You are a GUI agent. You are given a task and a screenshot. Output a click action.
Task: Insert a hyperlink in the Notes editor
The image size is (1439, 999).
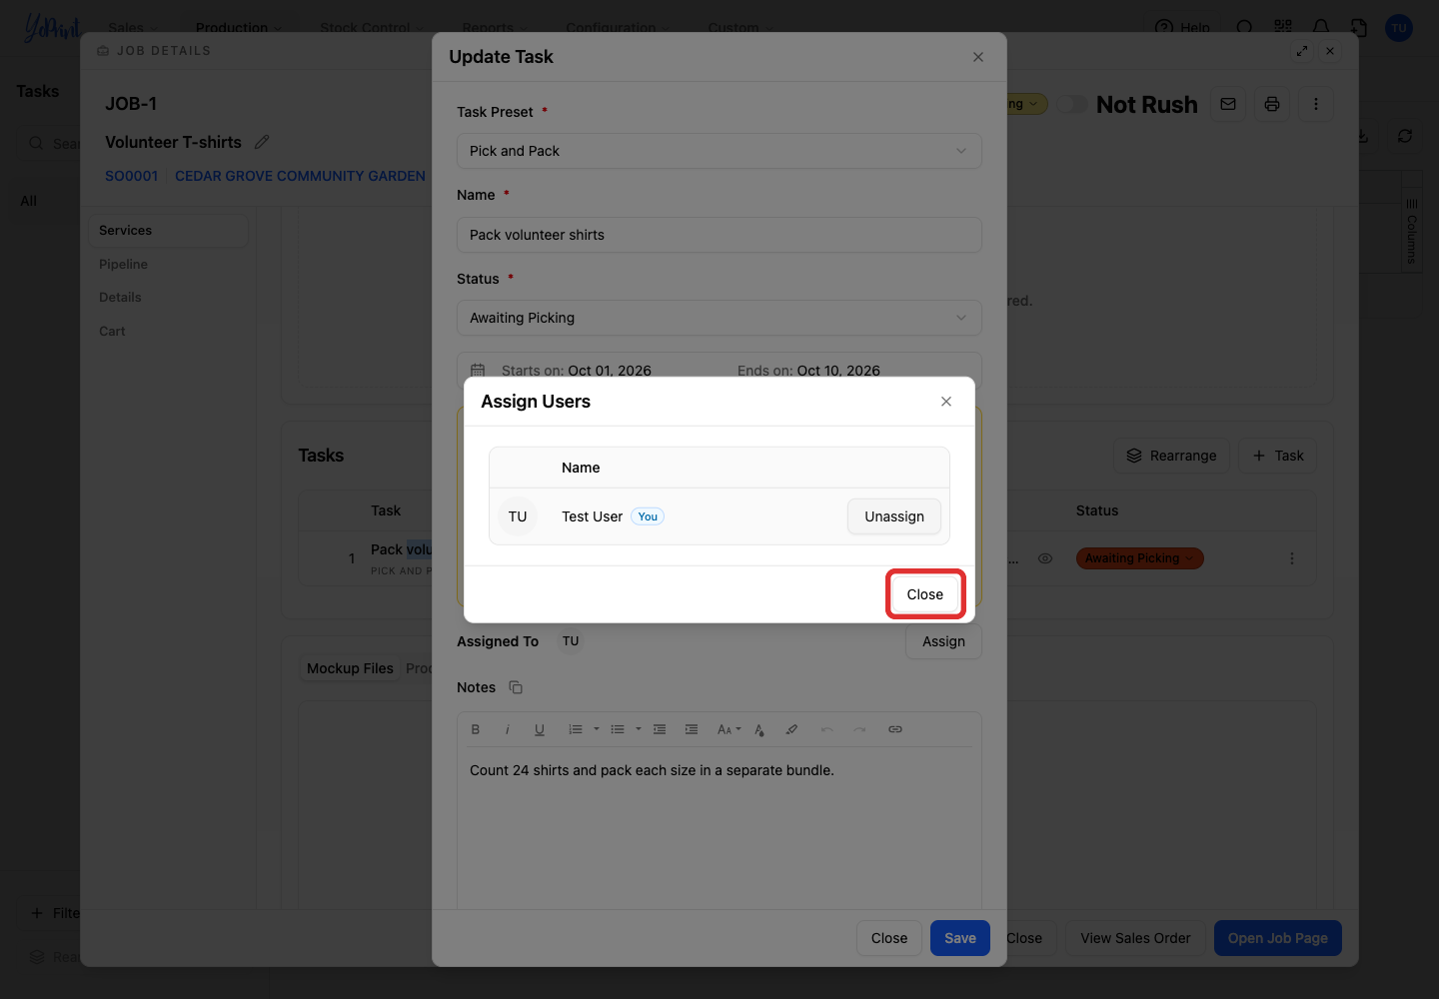pos(895,729)
